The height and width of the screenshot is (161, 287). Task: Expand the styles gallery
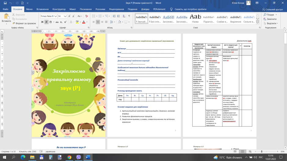(x=257, y=23)
